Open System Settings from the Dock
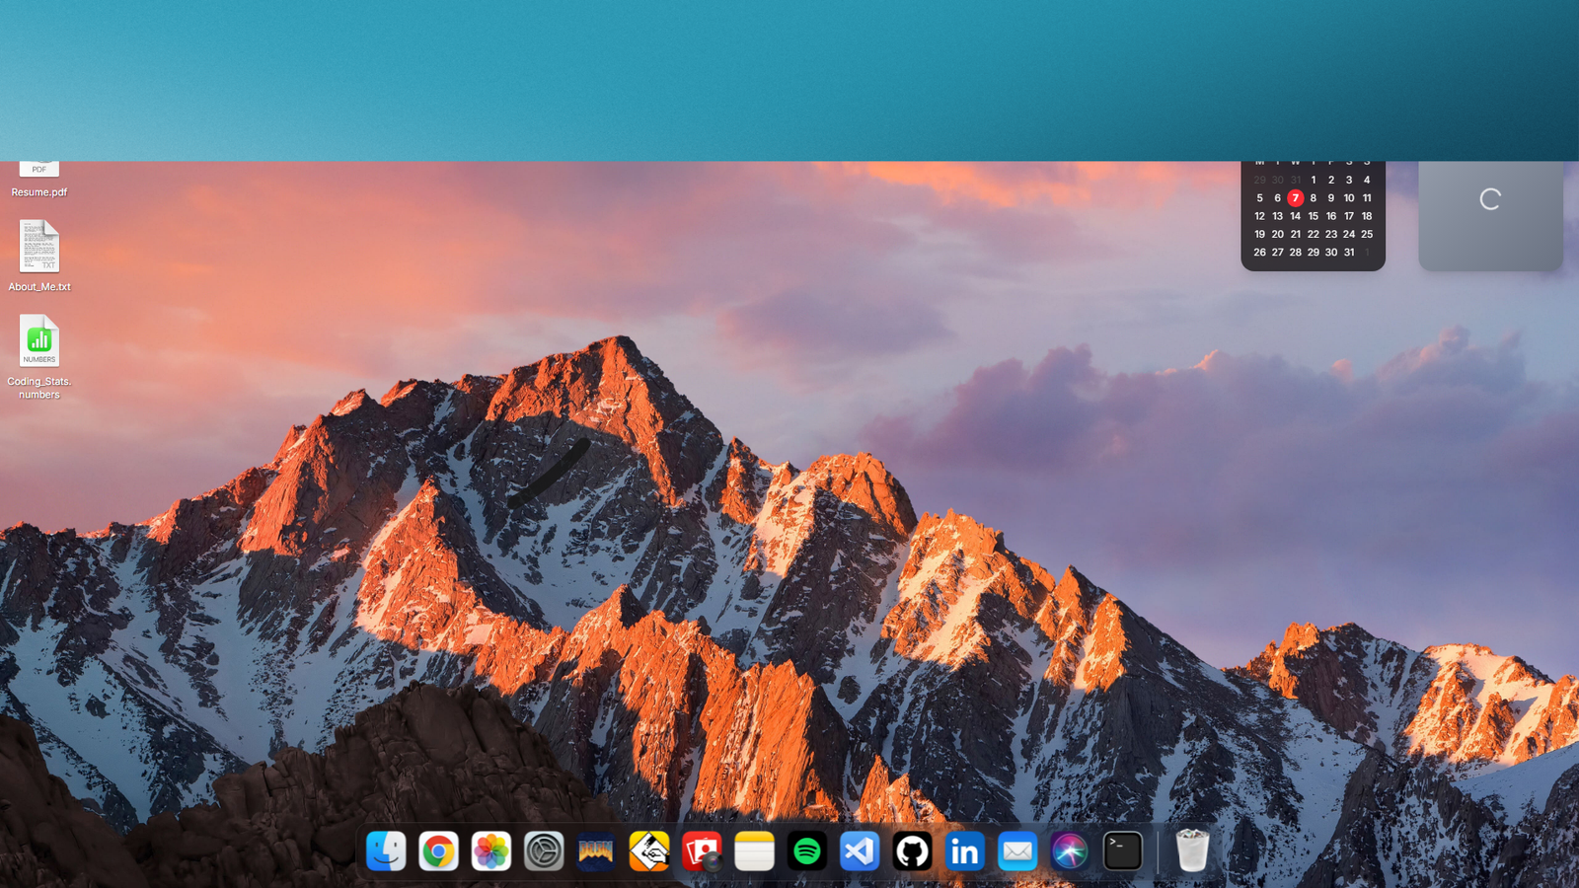The image size is (1579, 888). click(x=544, y=851)
